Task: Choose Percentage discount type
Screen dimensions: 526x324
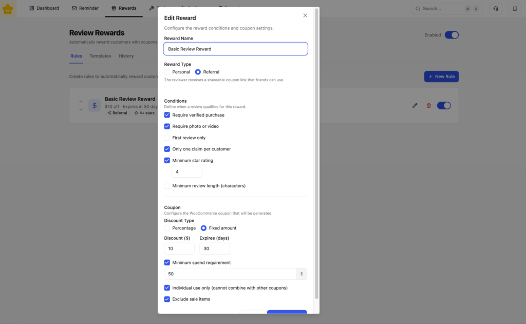Action: [167, 228]
